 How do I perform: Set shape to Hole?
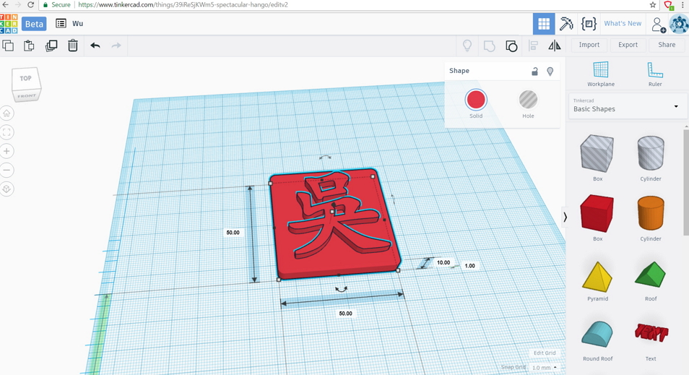(x=528, y=100)
